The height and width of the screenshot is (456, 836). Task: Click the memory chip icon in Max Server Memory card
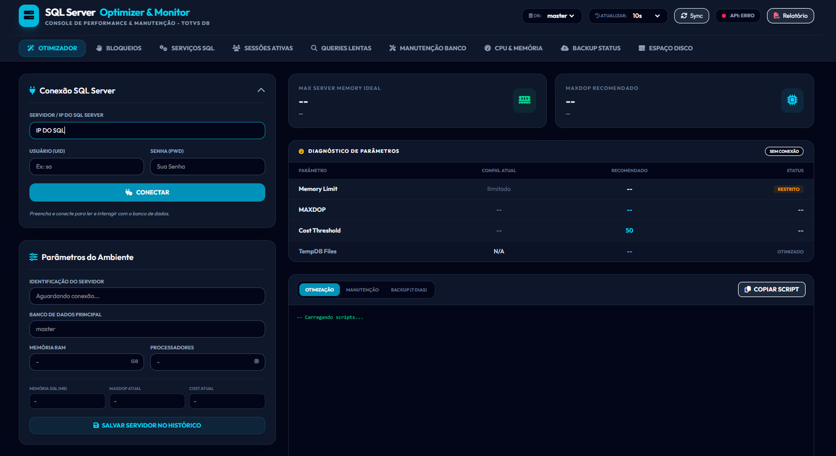pos(525,100)
